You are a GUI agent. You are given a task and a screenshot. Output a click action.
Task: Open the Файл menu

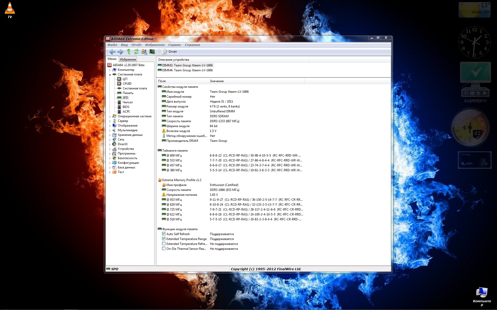coord(112,45)
